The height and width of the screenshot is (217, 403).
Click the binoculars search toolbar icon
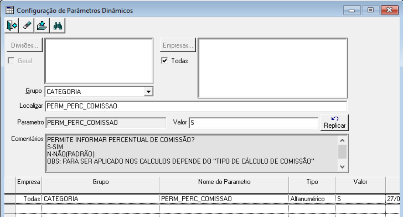[x=58, y=26]
